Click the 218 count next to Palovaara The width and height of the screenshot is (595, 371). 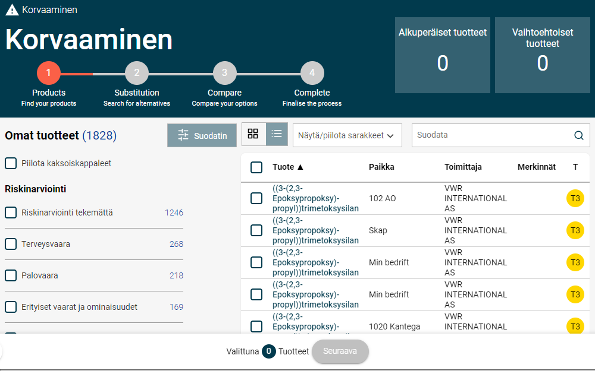176,275
